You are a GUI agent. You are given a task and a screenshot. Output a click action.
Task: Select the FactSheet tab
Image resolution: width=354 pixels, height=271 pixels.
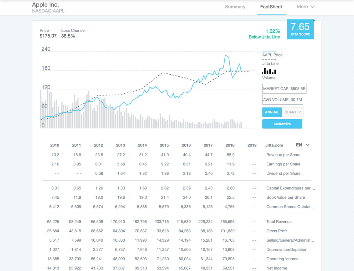(271, 7)
